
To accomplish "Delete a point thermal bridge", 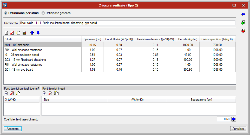I will [x=12, y=93].
